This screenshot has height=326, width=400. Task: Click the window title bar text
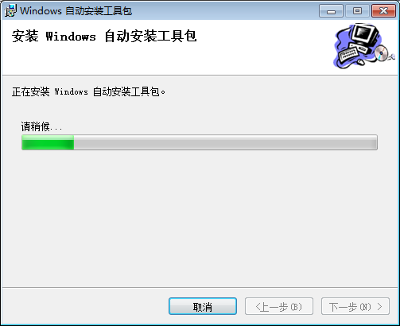[x=76, y=11]
